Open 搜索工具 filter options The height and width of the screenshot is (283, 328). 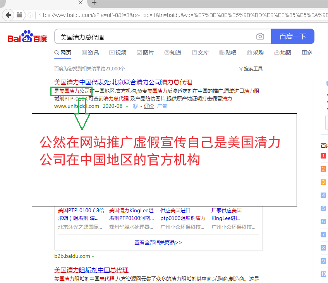(251, 69)
